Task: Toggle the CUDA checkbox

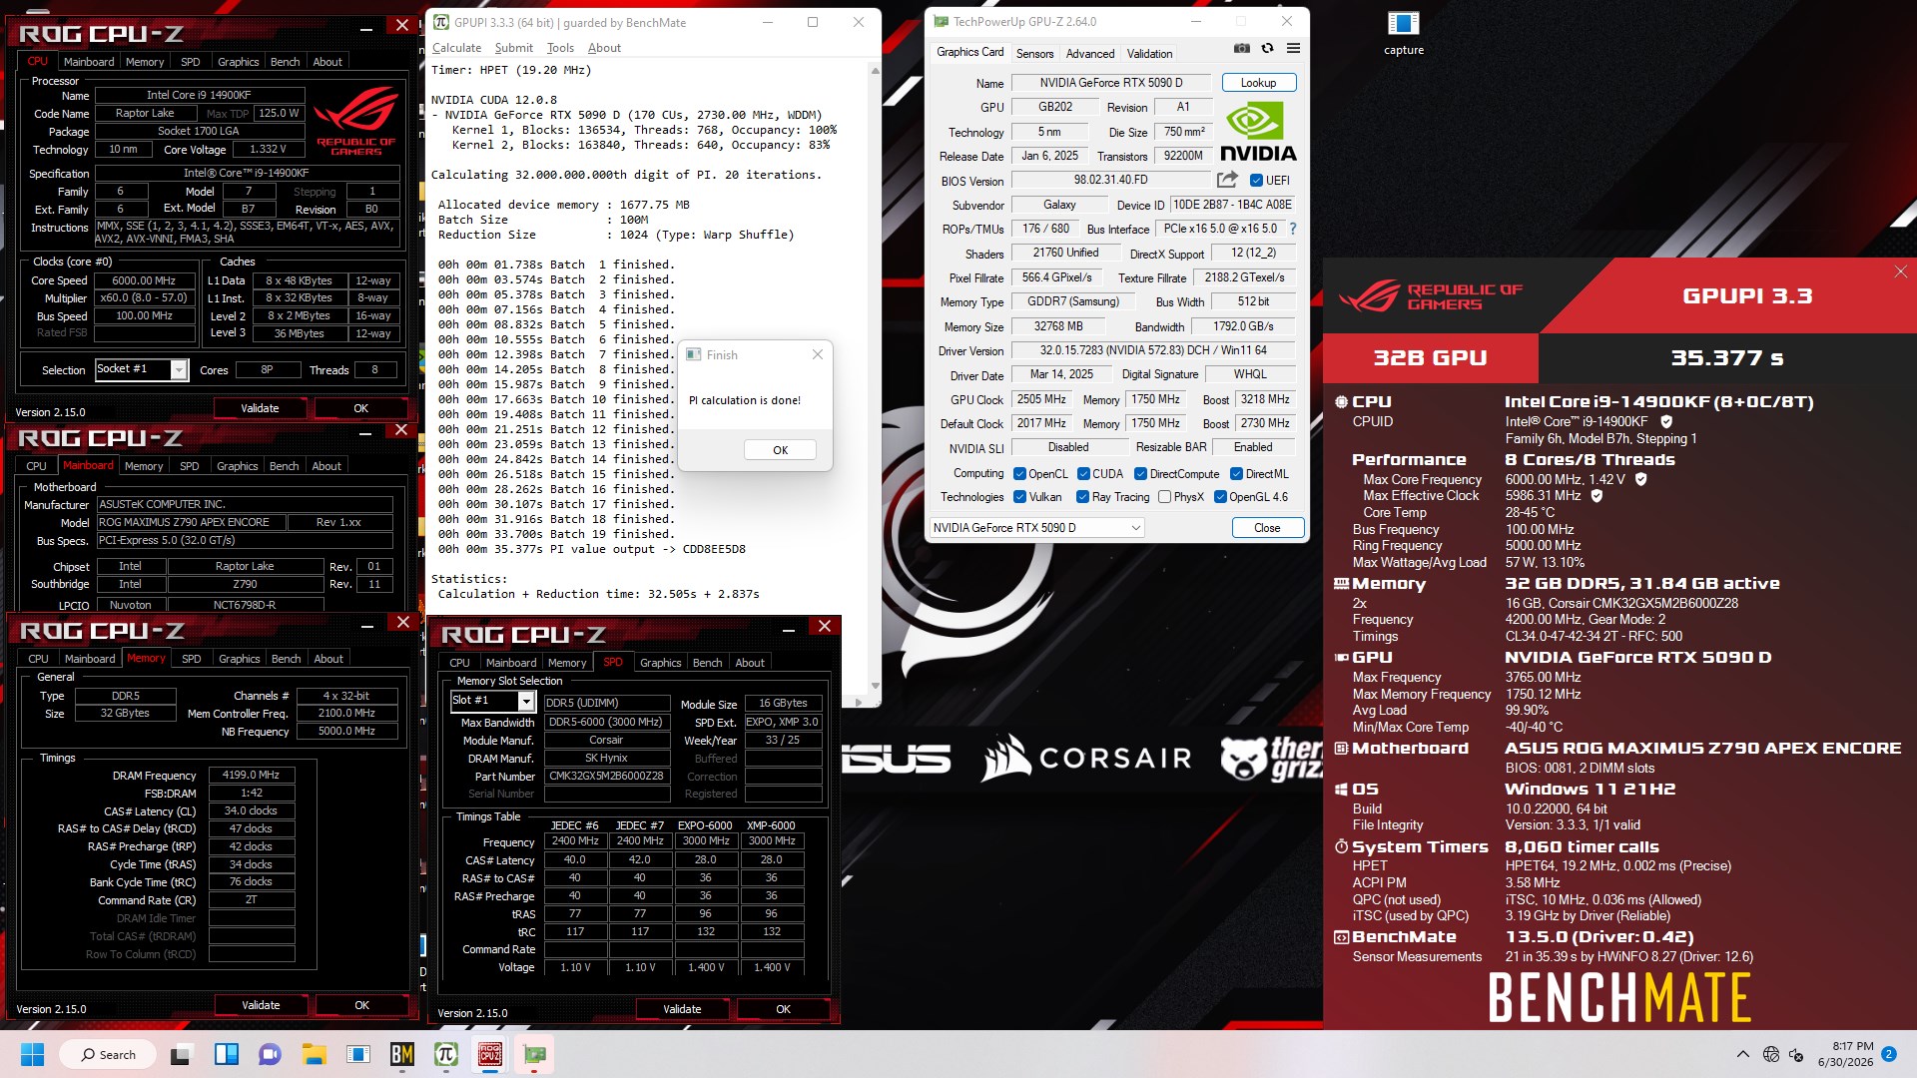Action: 1082,474
